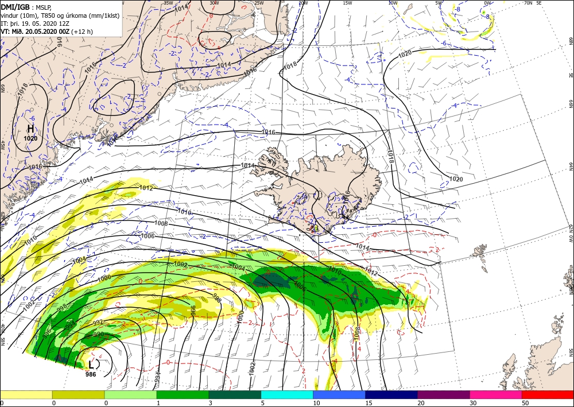
Task: Click the 'VT: Mið. 20.05.2020 00Z (+12 h)' line
Action: point(47,32)
